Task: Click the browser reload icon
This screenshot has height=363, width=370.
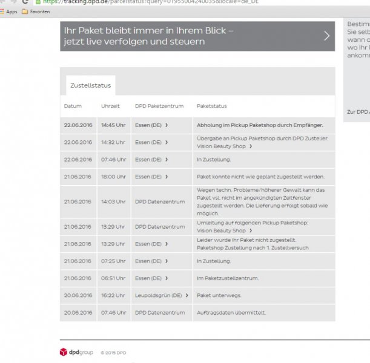Action: [25, 2]
